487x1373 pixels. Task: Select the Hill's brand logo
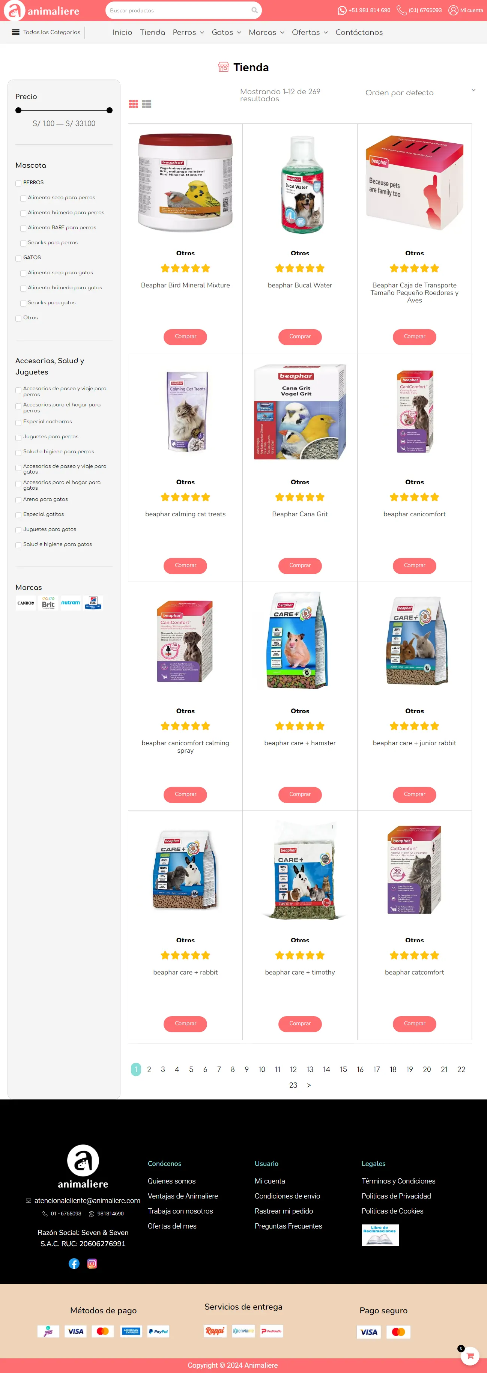(x=93, y=603)
